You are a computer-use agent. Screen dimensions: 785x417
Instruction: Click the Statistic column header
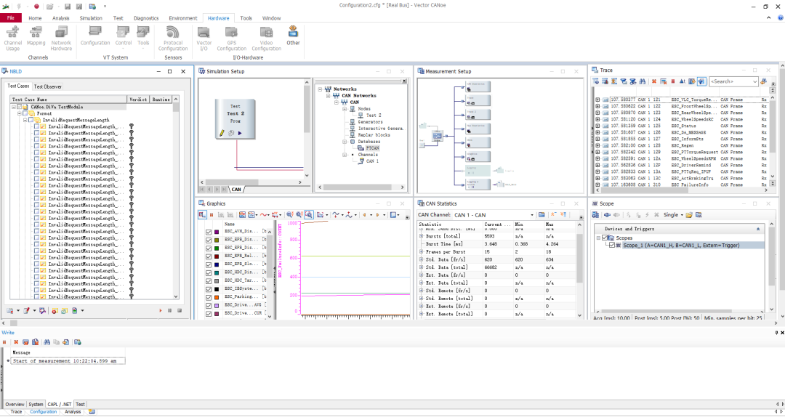tap(451, 224)
